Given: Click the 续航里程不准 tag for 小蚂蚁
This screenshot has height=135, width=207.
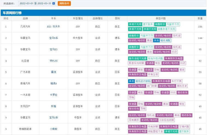Looking at the screenshot, I should click(x=155, y=131).
